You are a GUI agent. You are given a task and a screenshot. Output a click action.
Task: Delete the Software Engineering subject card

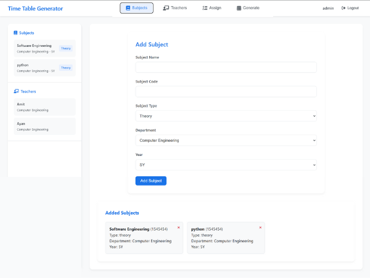coord(179,227)
